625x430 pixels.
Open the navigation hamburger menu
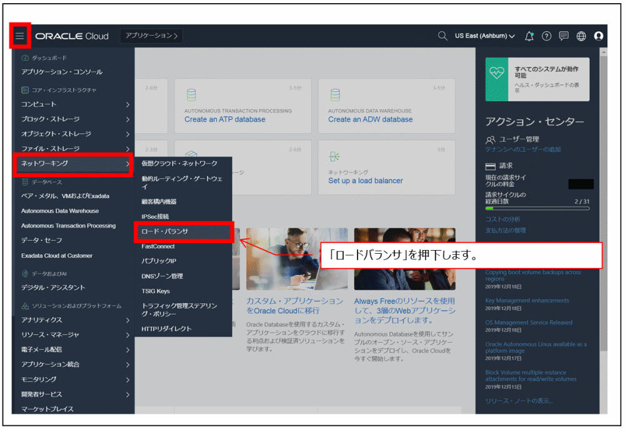point(19,36)
